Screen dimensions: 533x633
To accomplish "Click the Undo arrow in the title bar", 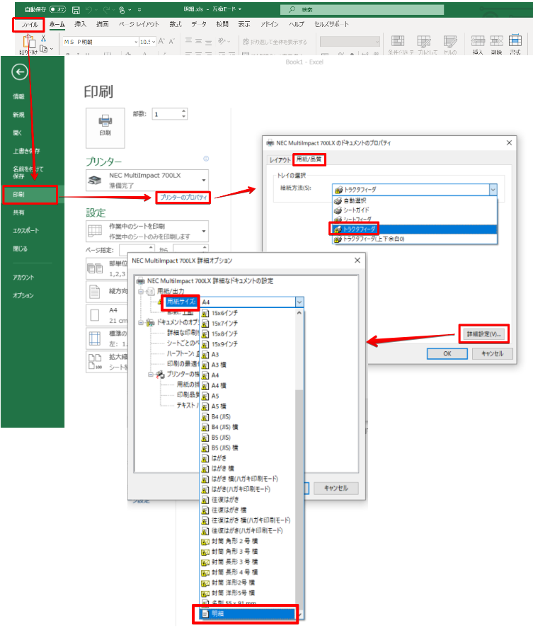I will click(x=88, y=10).
